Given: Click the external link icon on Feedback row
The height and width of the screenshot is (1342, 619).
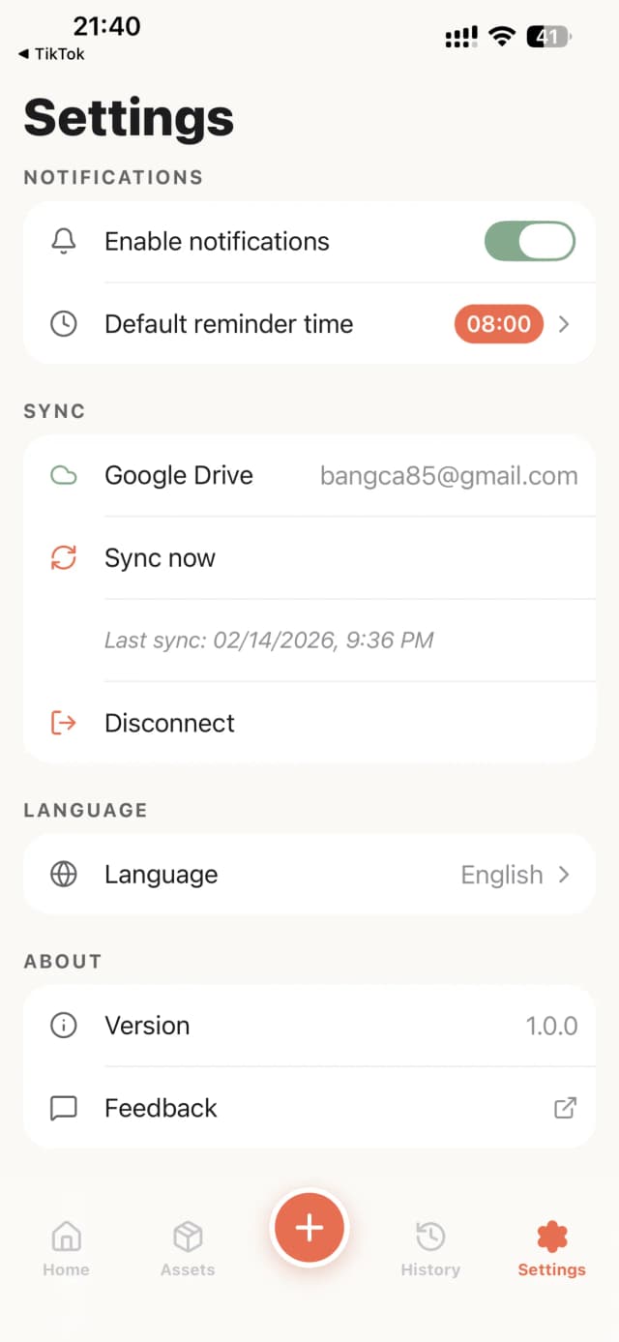Looking at the screenshot, I should (x=566, y=1108).
